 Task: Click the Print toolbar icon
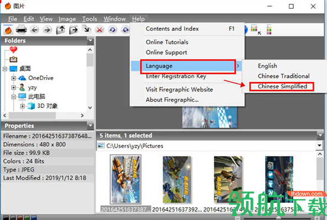pyautogui.click(x=22, y=30)
